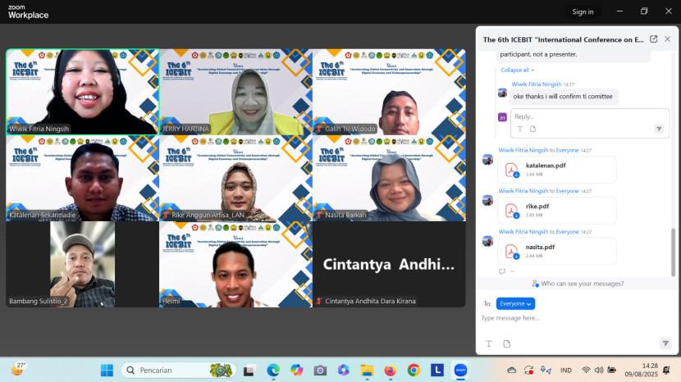This screenshot has height=382, width=681.
Task: Close the ICEBIT chat panel
Action: [x=668, y=39]
